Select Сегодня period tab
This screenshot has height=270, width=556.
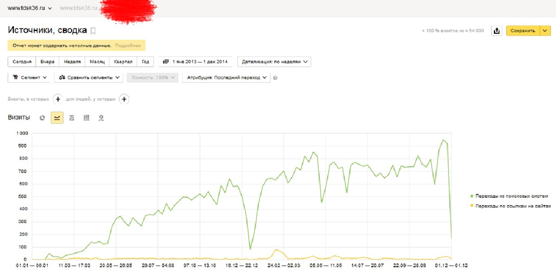click(22, 62)
